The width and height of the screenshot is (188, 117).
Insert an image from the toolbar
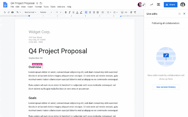point(122,12)
